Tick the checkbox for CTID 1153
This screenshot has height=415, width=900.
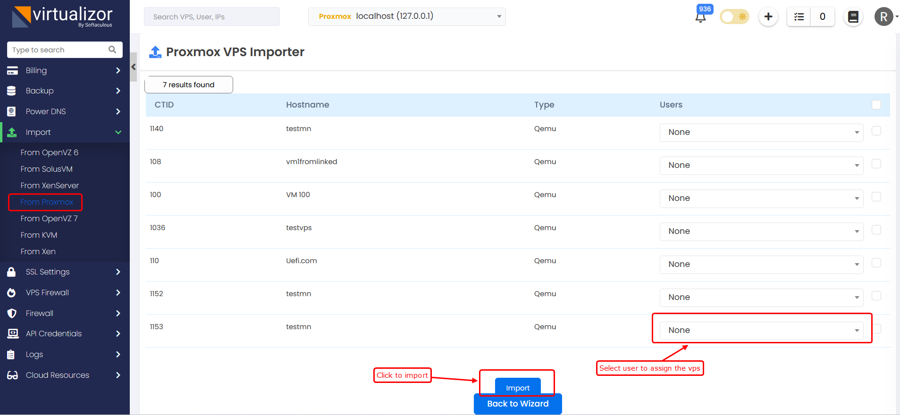coord(876,329)
